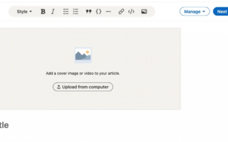The width and height of the screenshot is (228, 142).
Task: Click the 'Add a cover image or video' text
Action: (83, 73)
